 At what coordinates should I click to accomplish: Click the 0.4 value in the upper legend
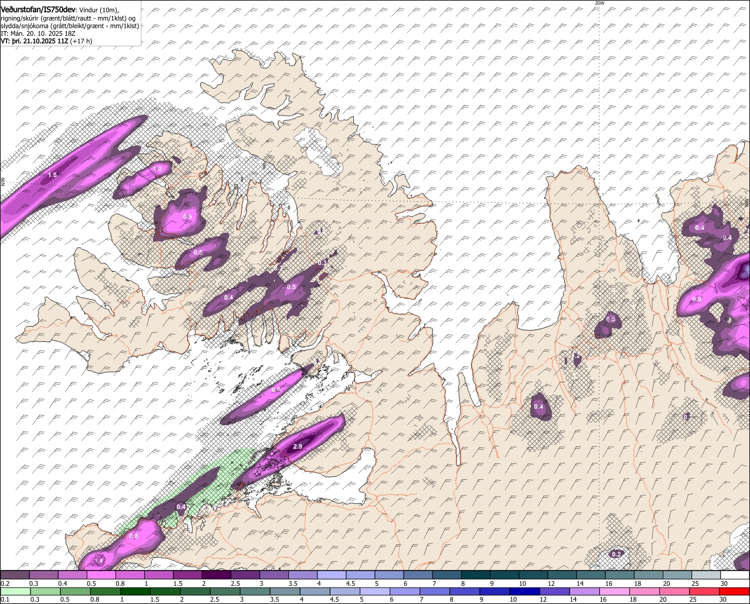pyautogui.click(x=62, y=583)
